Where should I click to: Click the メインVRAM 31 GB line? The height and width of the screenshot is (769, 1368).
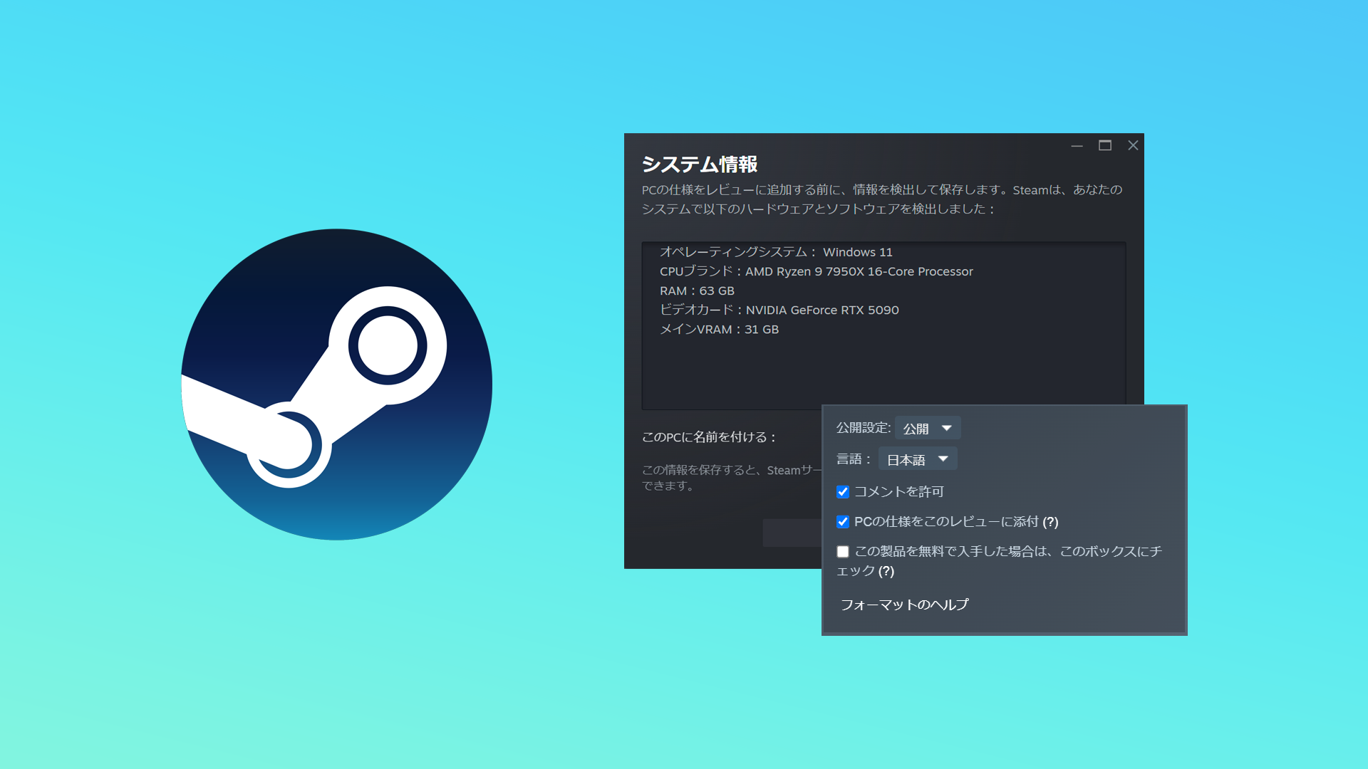[719, 329]
